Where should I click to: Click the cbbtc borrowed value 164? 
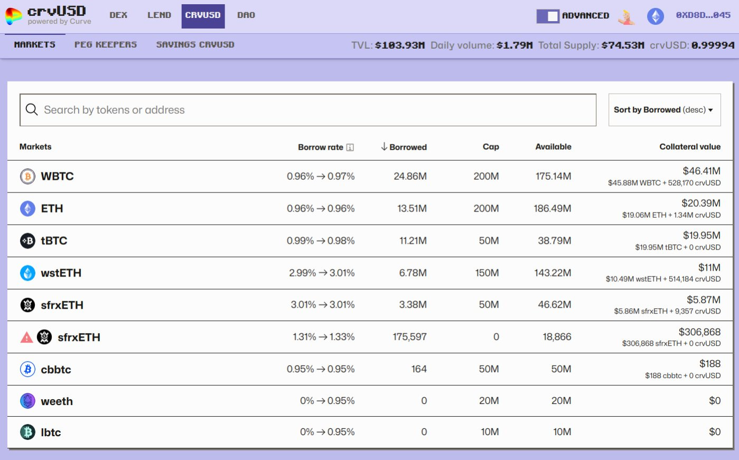[x=419, y=369]
